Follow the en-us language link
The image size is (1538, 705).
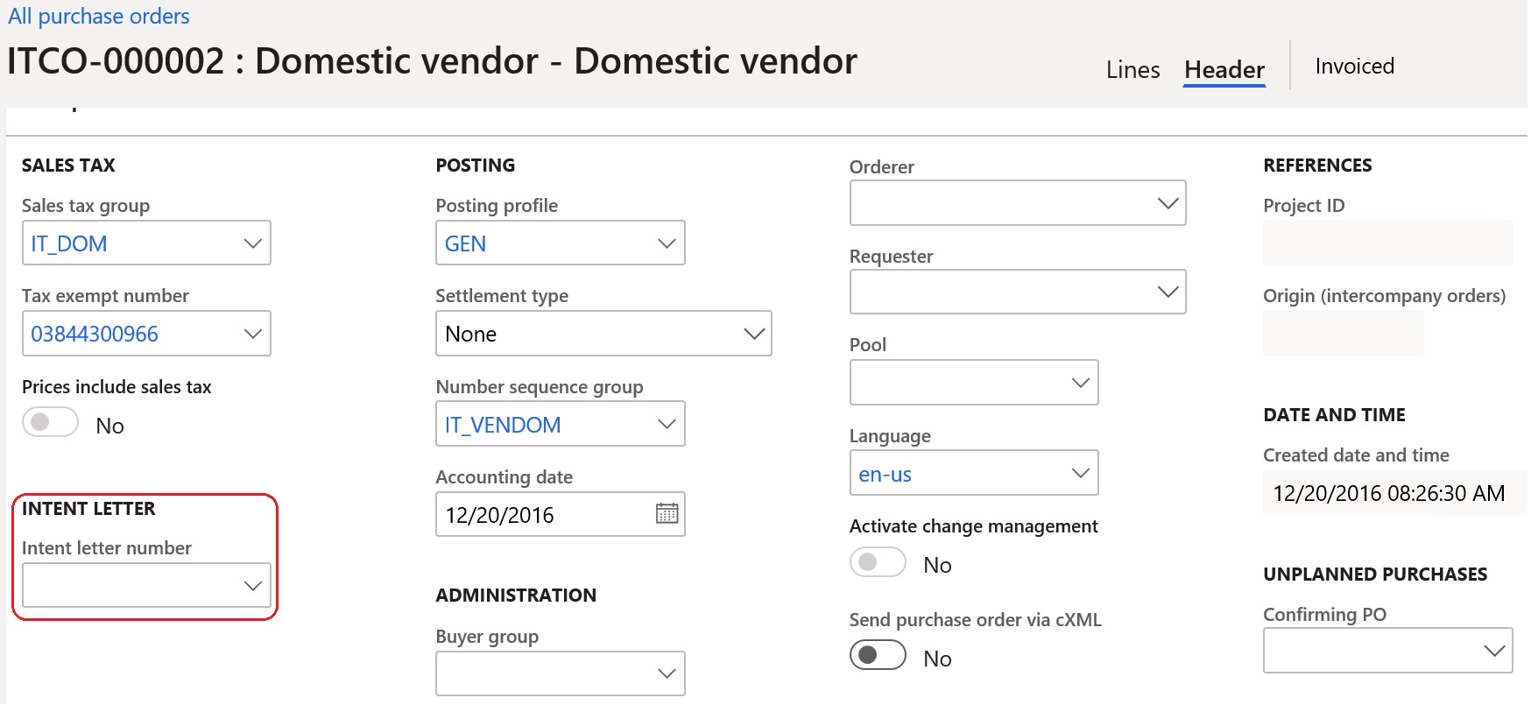(x=885, y=475)
